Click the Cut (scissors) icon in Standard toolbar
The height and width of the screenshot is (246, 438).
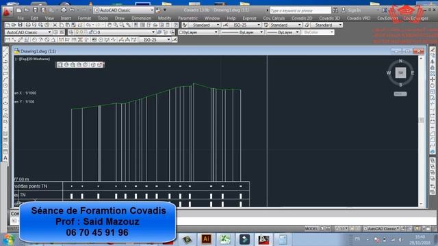(x=55, y=25)
